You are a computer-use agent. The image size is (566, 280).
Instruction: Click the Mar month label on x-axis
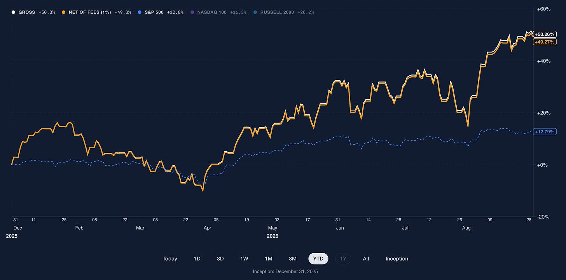click(140, 228)
